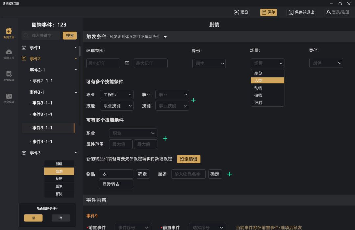Open the empty 职业 dropdown beside 工程师
Viewport: 355px width, 230px height.
pyautogui.click(x=172, y=95)
